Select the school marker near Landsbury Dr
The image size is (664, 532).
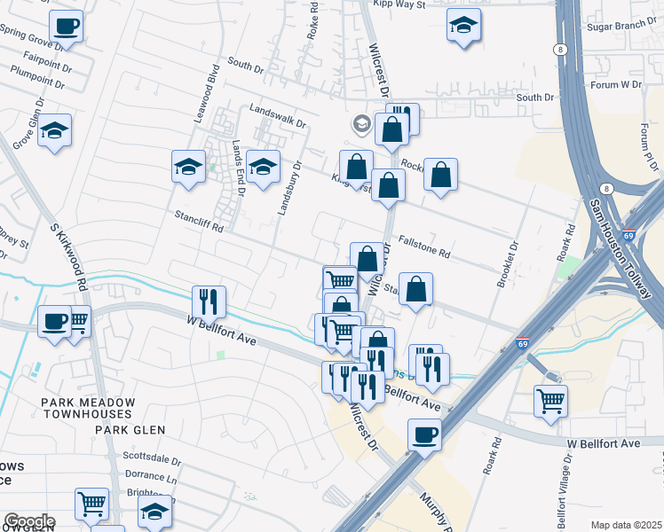[263, 166]
